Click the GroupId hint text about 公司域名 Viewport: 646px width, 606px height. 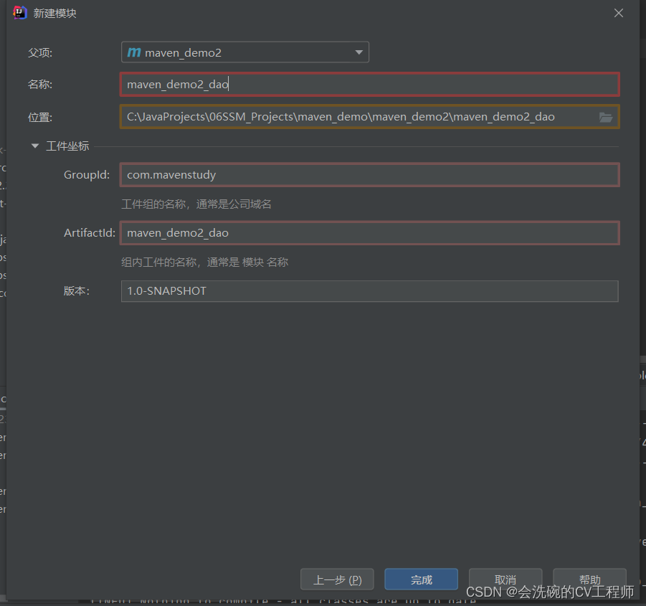point(196,204)
